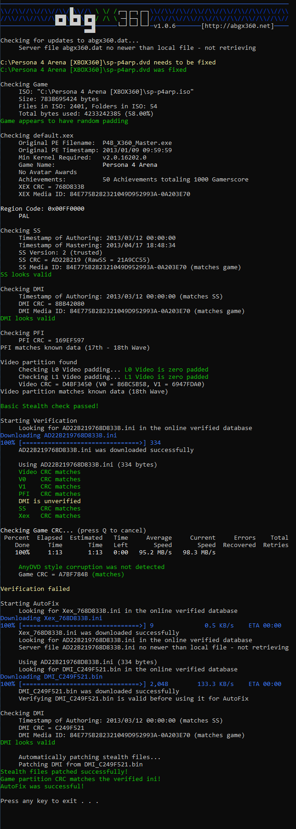Click the 'Downloading Xex_768D833B.ini' line
The height and width of the screenshot is (829, 296).
coord(51,618)
